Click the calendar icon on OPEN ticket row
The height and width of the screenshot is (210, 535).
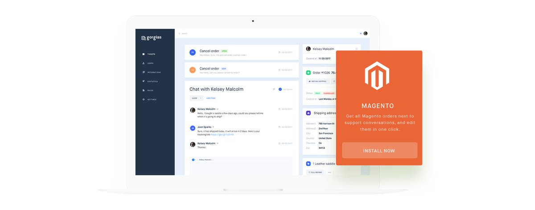click(280, 52)
